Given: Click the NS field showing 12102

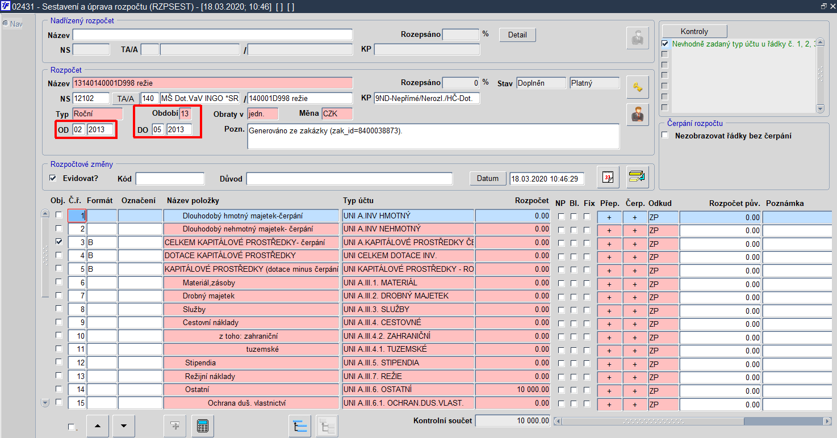Looking at the screenshot, I should (91, 98).
